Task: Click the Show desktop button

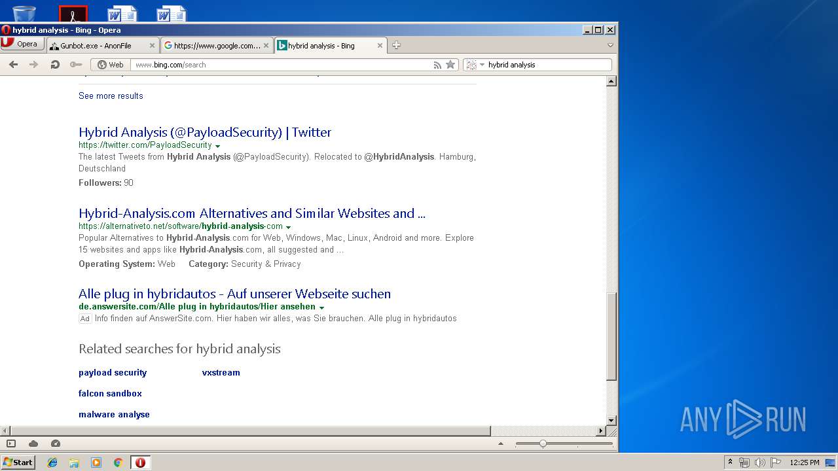Action: pyautogui.click(x=830, y=462)
